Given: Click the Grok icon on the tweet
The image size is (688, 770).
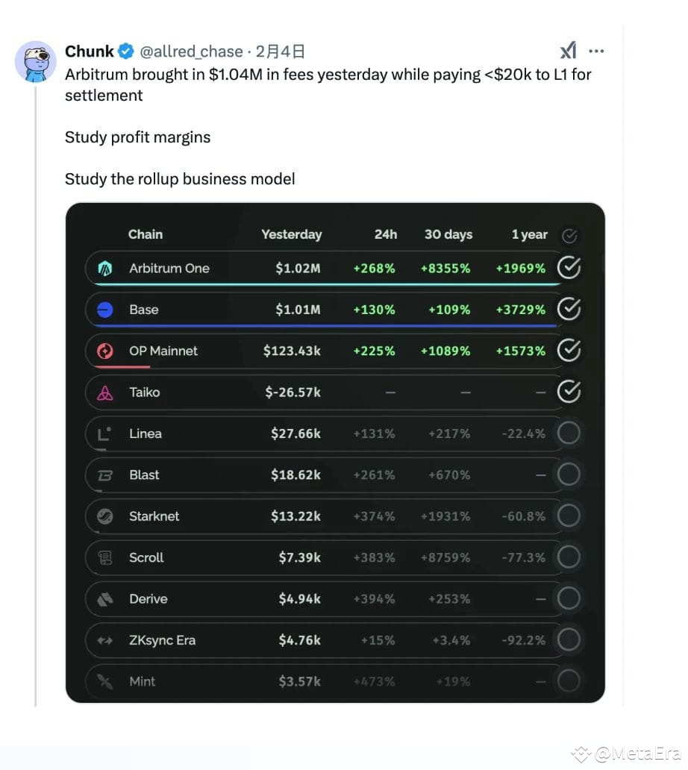Looking at the screenshot, I should [568, 51].
